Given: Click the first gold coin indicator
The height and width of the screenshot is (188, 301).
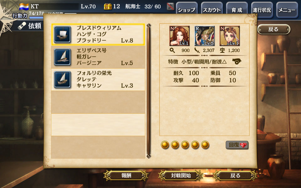Looking at the screenshot, I should 165,145.
